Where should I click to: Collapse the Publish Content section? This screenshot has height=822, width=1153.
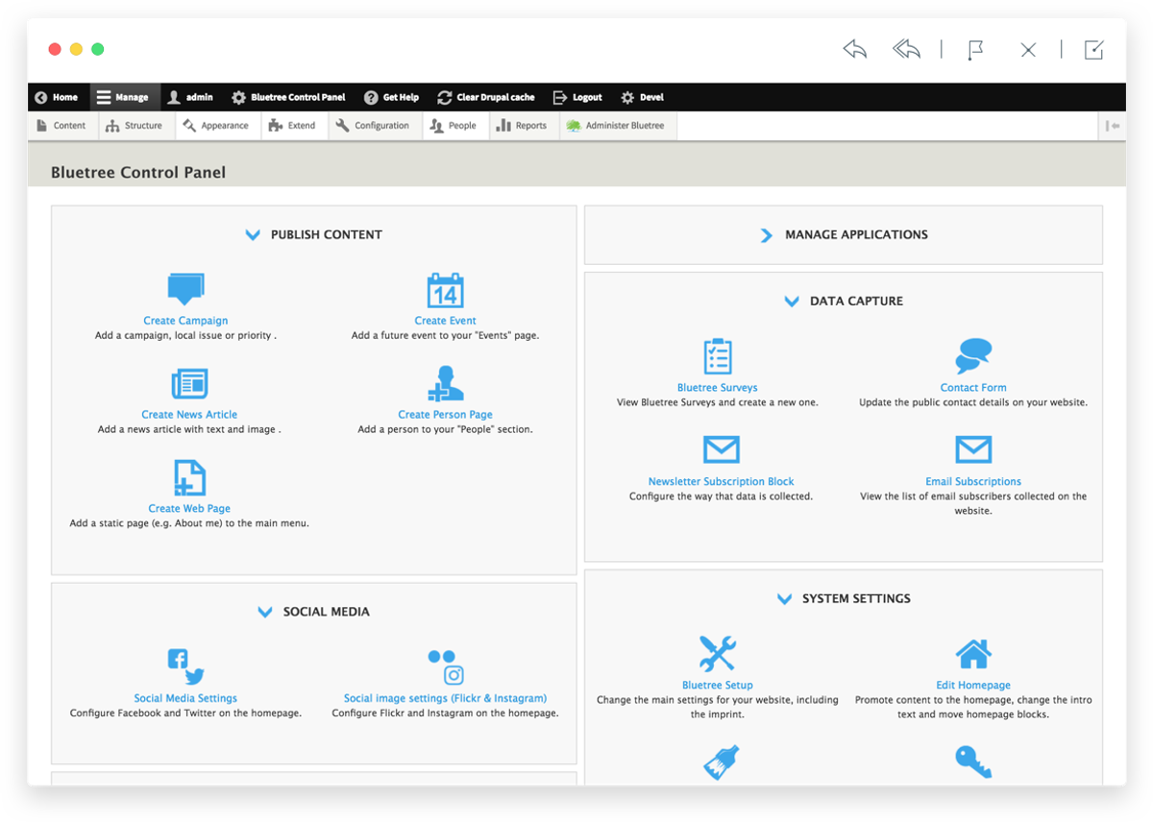[x=253, y=234]
